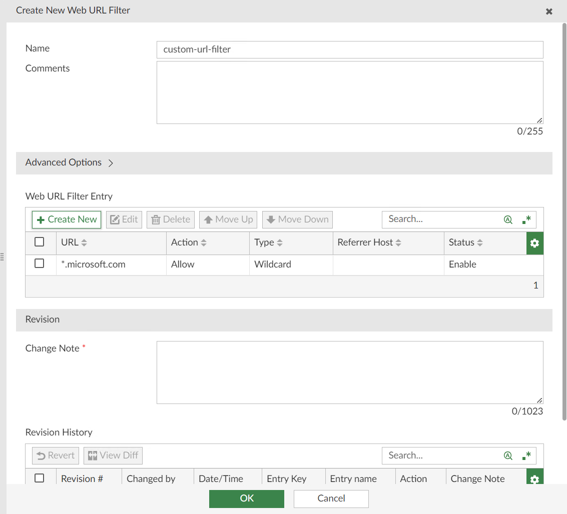Focus the Comments text area
The image size is (567, 514).
pyautogui.click(x=350, y=92)
